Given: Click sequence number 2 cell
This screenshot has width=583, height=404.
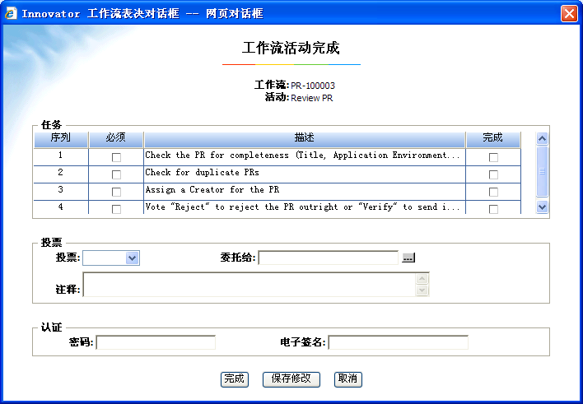Looking at the screenshot, I should click(x=61, y=173).
